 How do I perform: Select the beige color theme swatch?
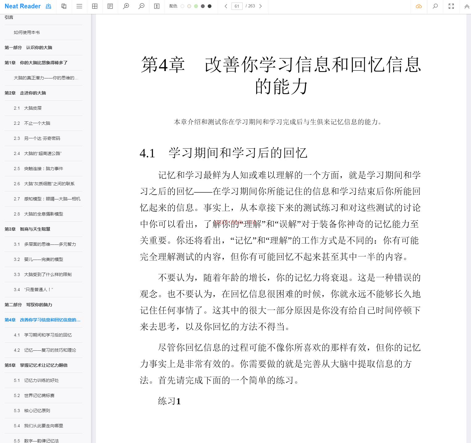189,6
